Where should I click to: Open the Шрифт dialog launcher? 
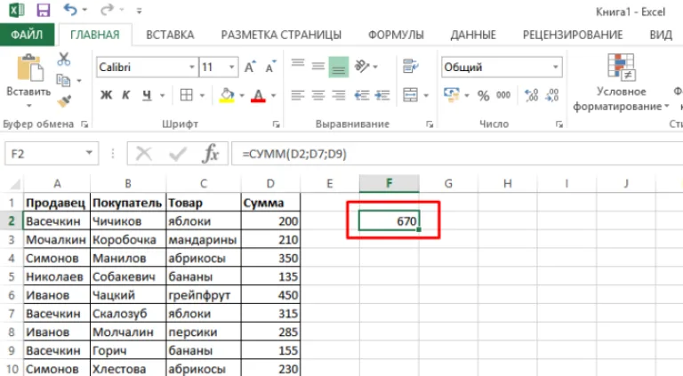coord(276,124)
